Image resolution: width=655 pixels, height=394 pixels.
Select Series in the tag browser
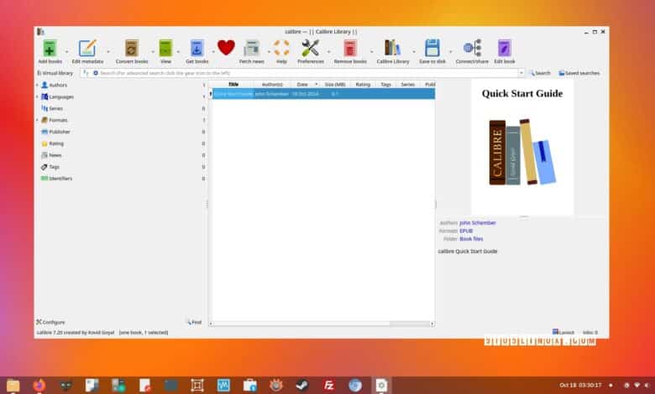click(55, 108)
